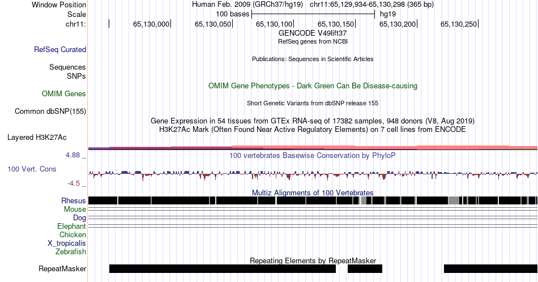Click the H3K27Ac Mark track title

313,129
